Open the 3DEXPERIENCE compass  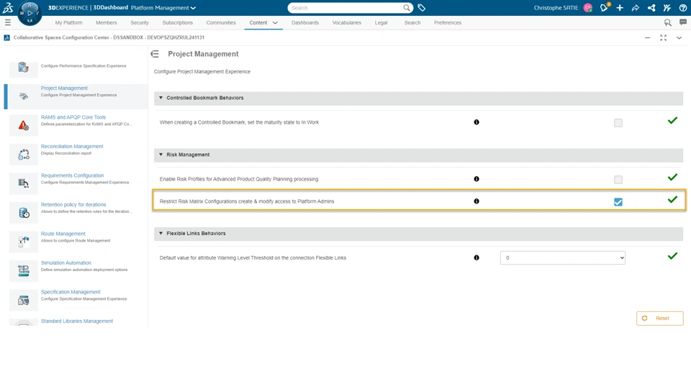(30, 13)
